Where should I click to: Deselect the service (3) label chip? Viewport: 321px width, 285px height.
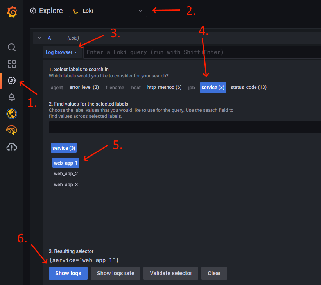[x=213, y=88]
